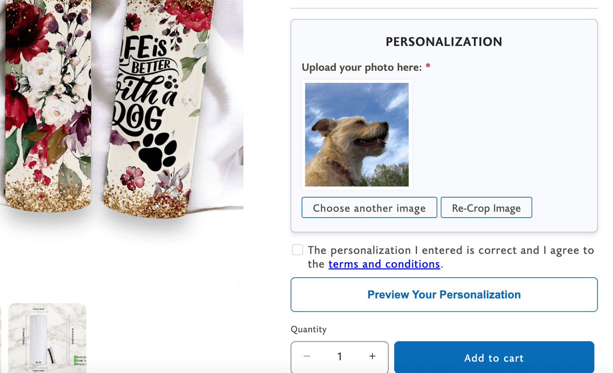Focus the quantity field showing 1
Viewport: 613px width, 373px height.
pos(340,356)
